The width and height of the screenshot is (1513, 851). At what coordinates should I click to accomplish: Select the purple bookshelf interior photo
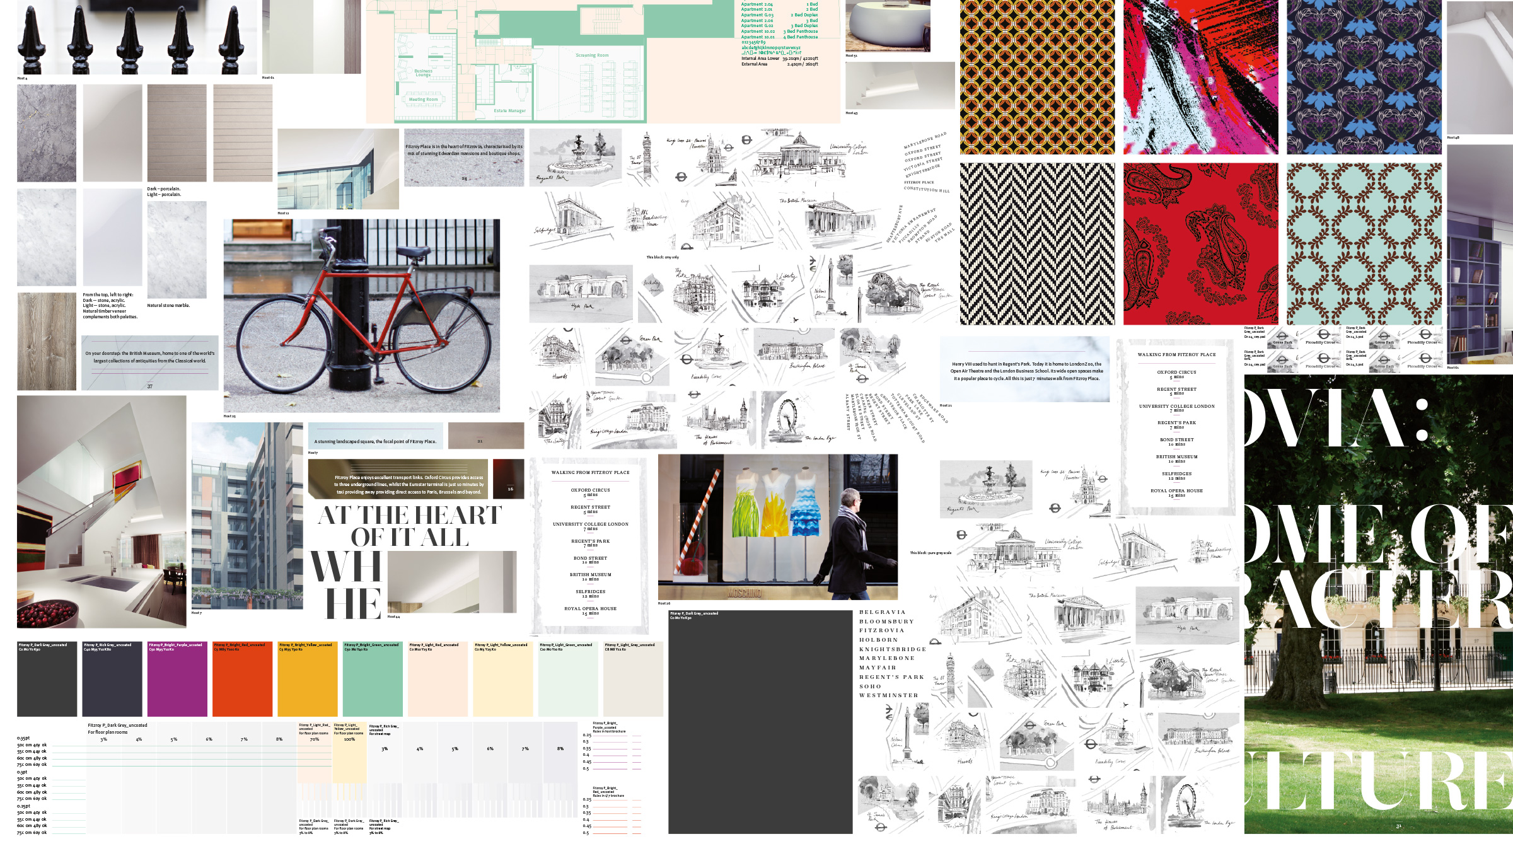point(1480,254)
